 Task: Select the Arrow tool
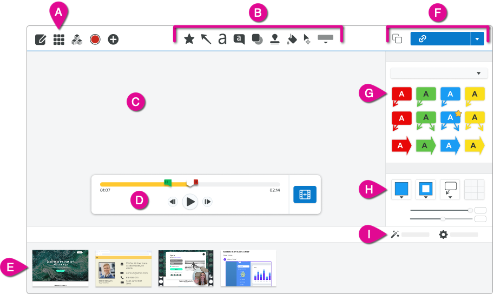206,39
